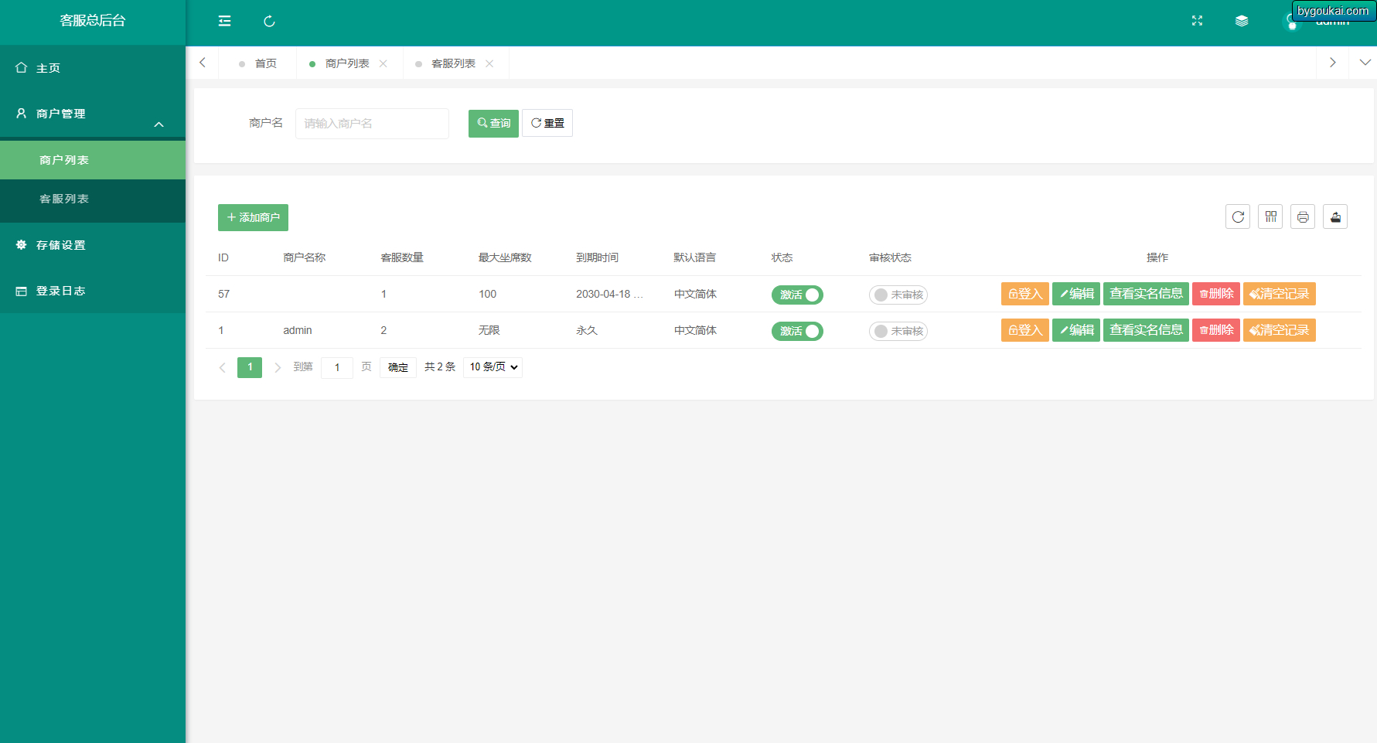Switch to the 客服列表 tab
Image resolution: width=1377 pixels, height=743 pixels.
click(453, 63)
